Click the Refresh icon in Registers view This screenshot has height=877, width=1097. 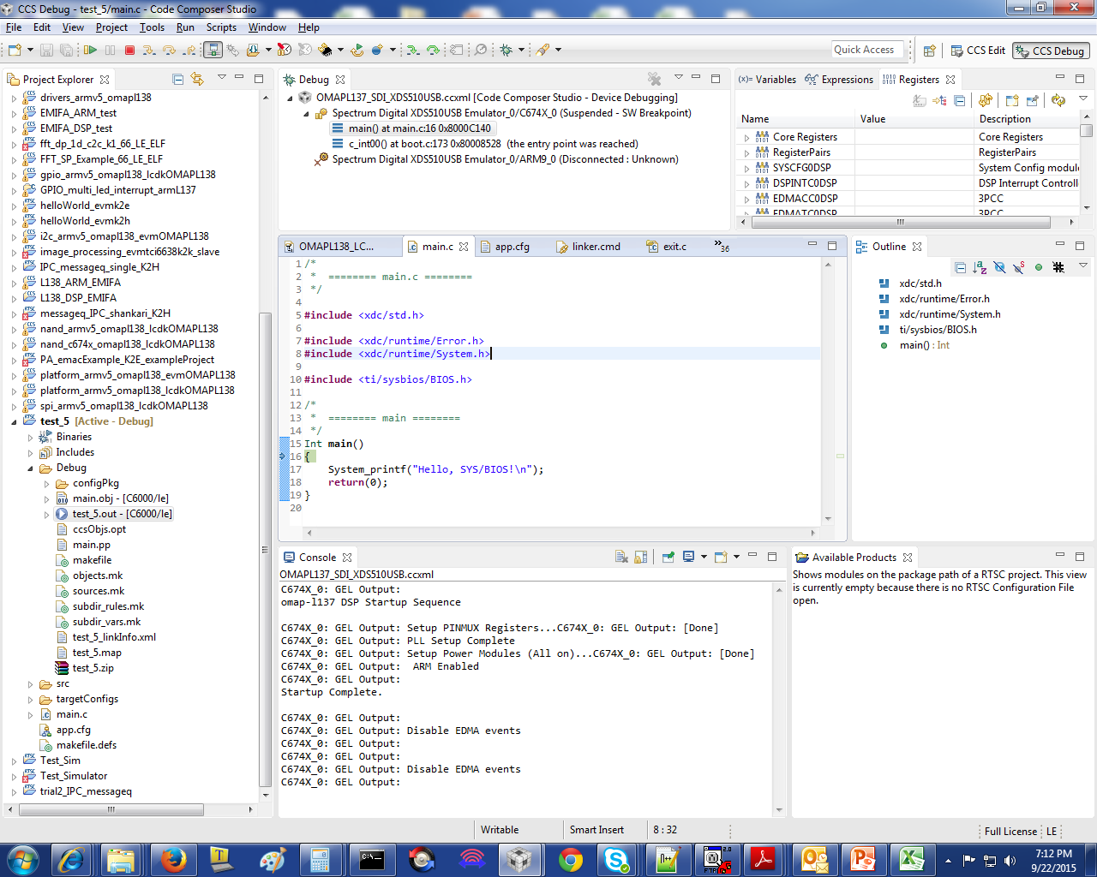coord(1058,100)
